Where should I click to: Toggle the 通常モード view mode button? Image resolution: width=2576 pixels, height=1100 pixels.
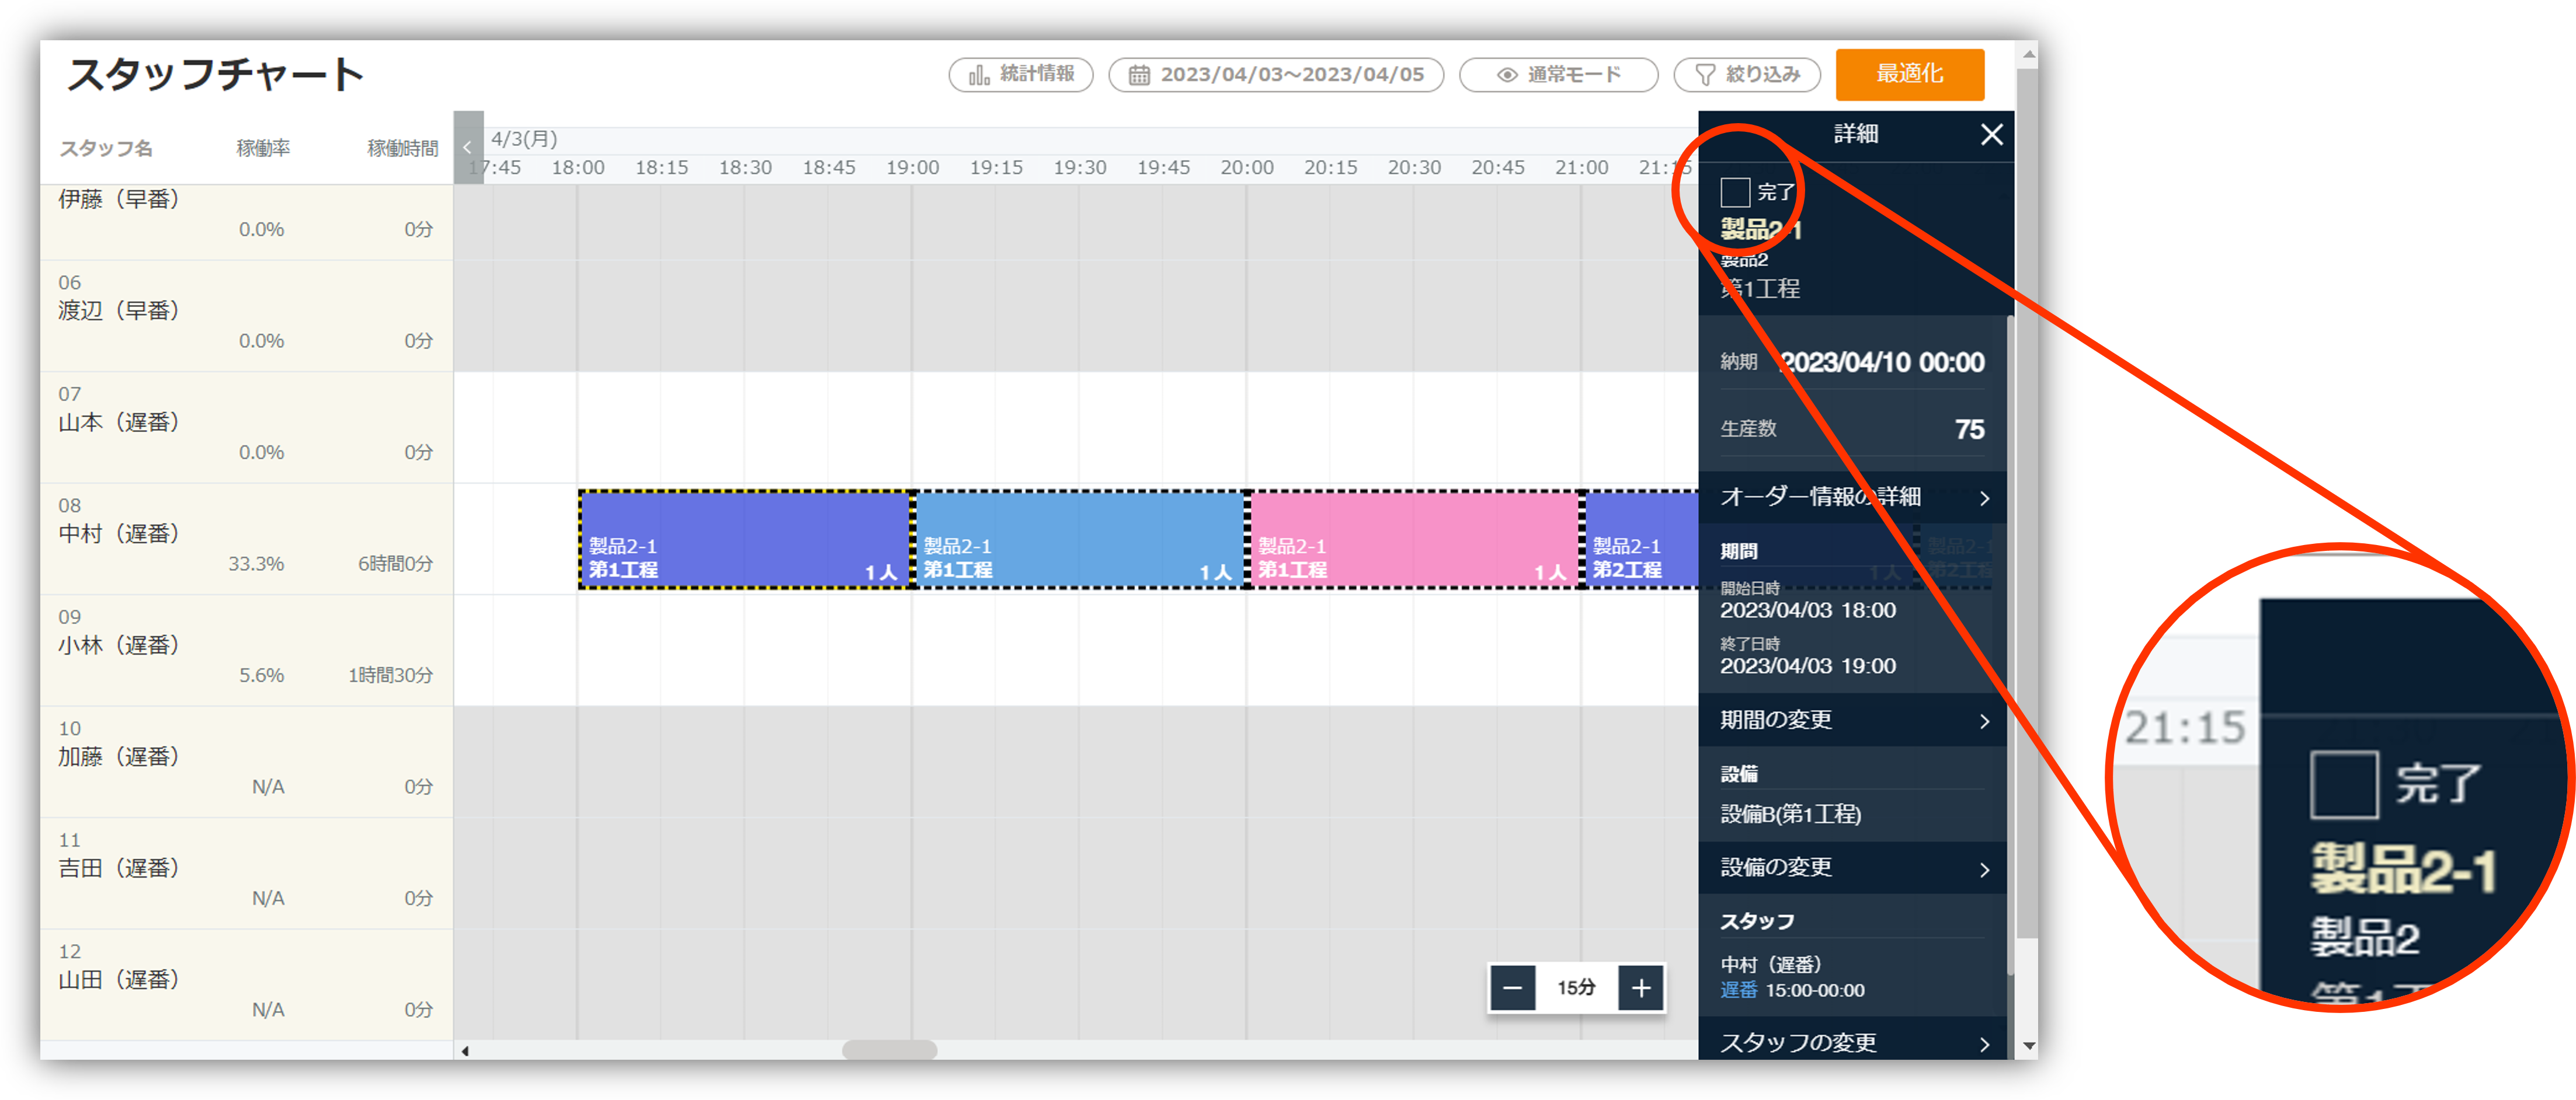pos(1558,75)
